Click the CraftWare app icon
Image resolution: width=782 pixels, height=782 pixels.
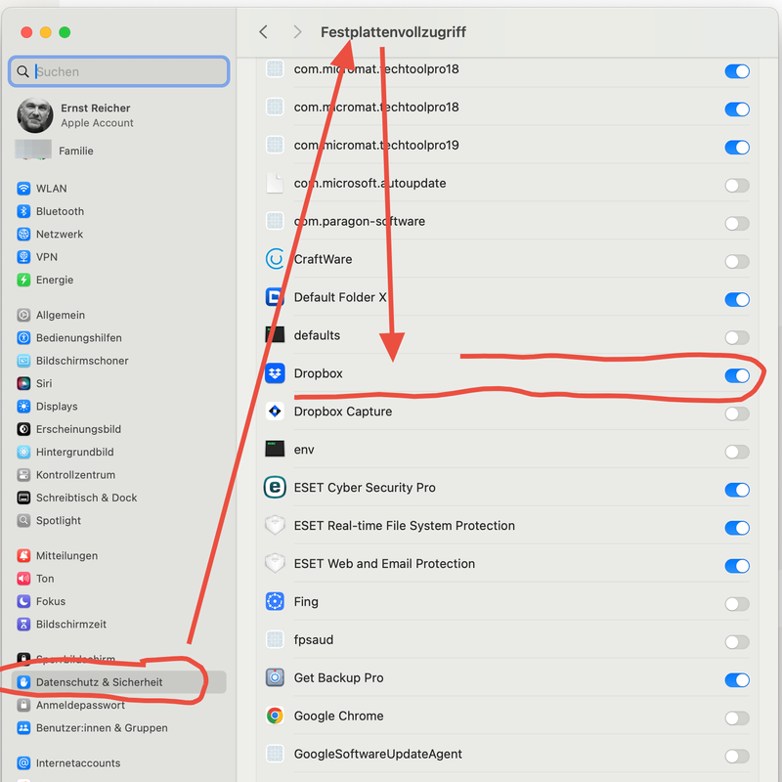pos(275,259)
